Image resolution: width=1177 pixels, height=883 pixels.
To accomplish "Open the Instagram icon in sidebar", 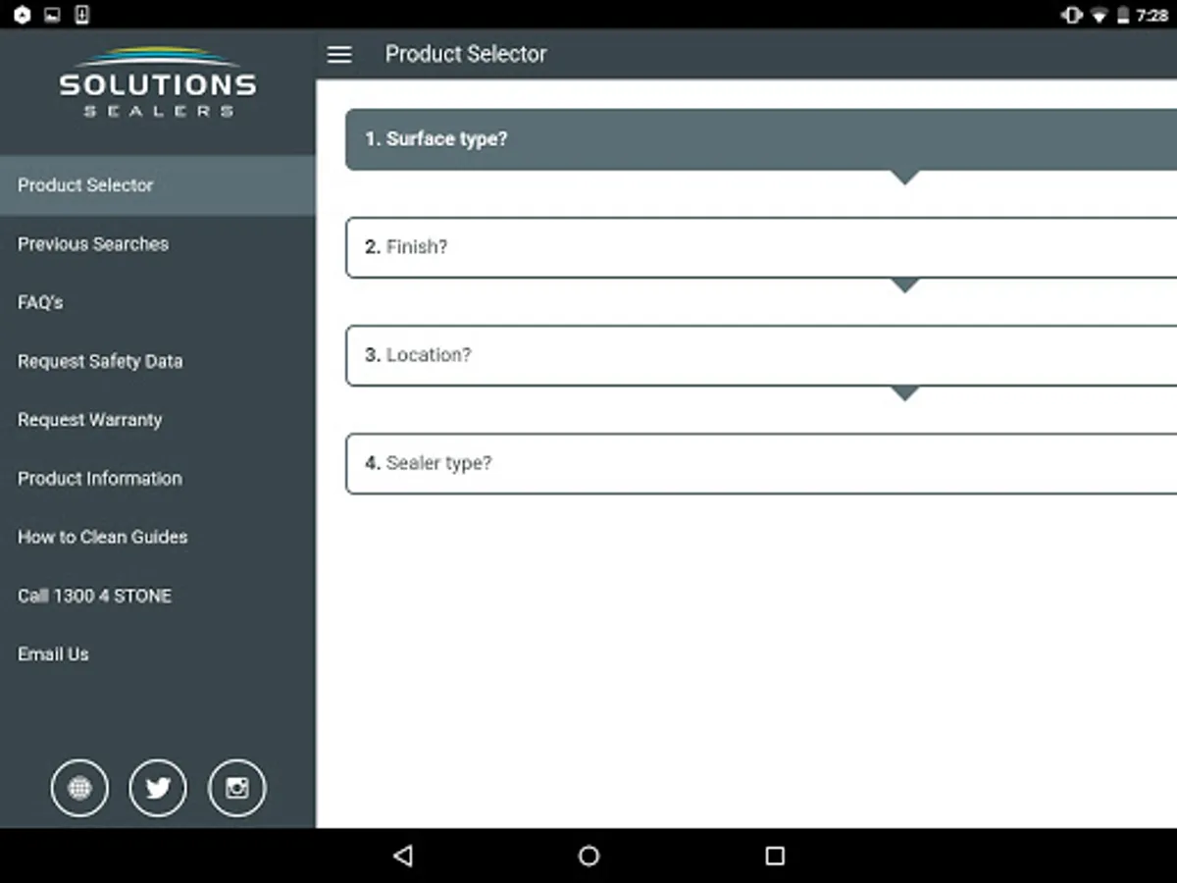I will (236, 788).
